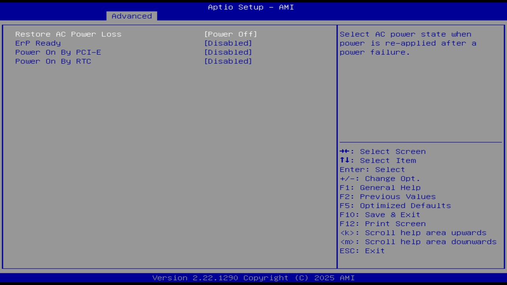Toggle ErP Ready to Enabled
Screen dimensions: 507x285
(x=228, y=43)
